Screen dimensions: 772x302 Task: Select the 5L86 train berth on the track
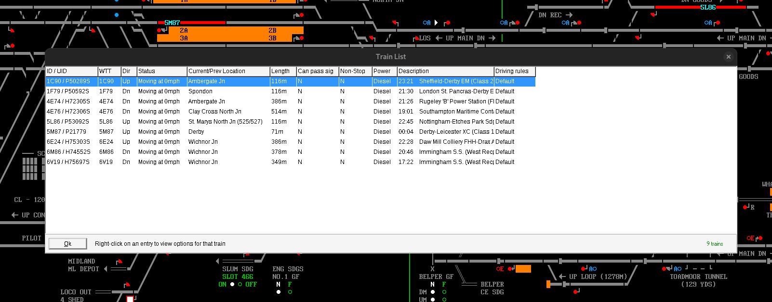tap(708, 7)
